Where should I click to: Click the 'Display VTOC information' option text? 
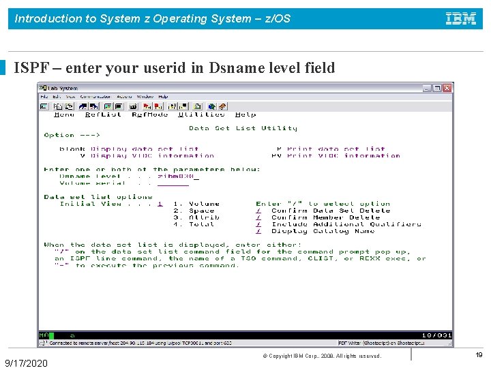tap(152, 156)
